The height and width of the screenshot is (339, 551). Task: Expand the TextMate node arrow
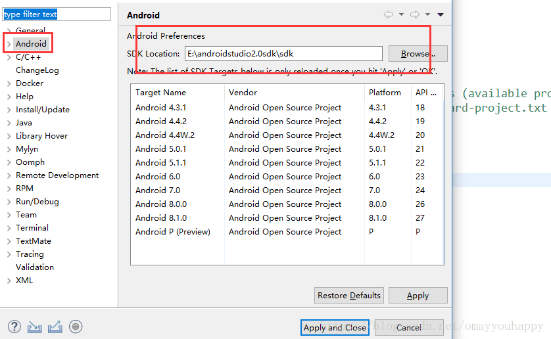pyautogui.click(x=9, y=241)
